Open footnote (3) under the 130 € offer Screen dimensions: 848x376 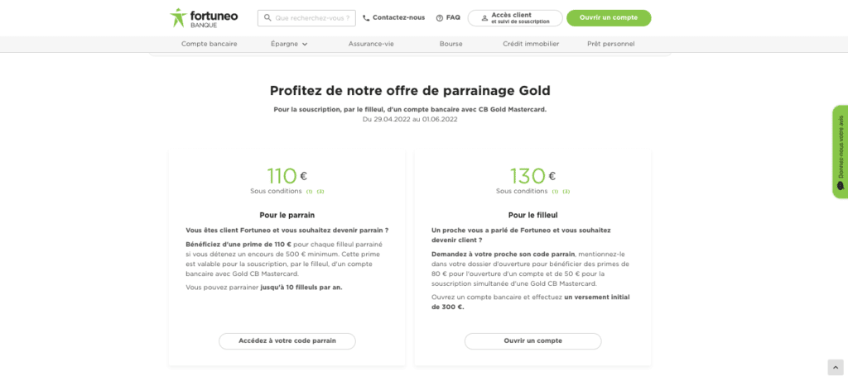click(x=566, y=192)
